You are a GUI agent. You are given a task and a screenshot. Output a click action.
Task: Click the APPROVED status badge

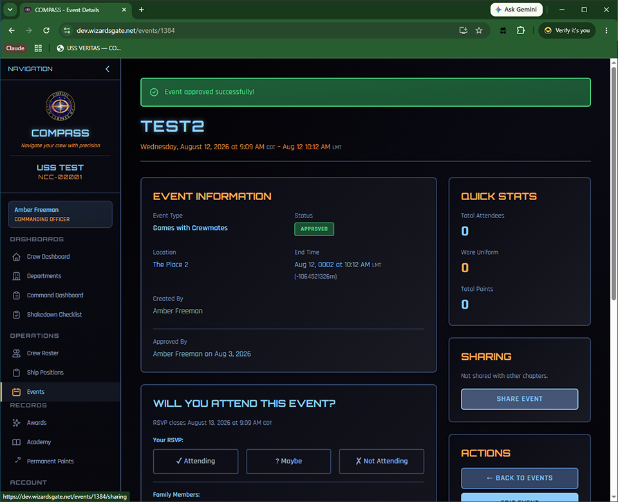pyautogui.click(x=314, y=229)
